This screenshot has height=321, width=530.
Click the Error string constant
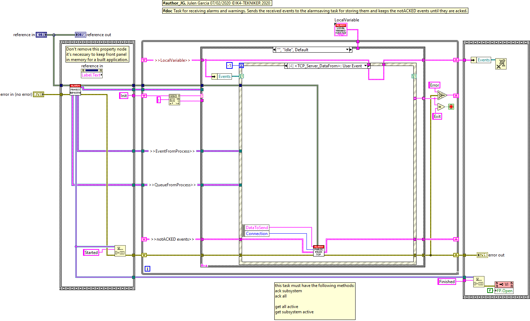pyautogui.click(x=434, y=85)
